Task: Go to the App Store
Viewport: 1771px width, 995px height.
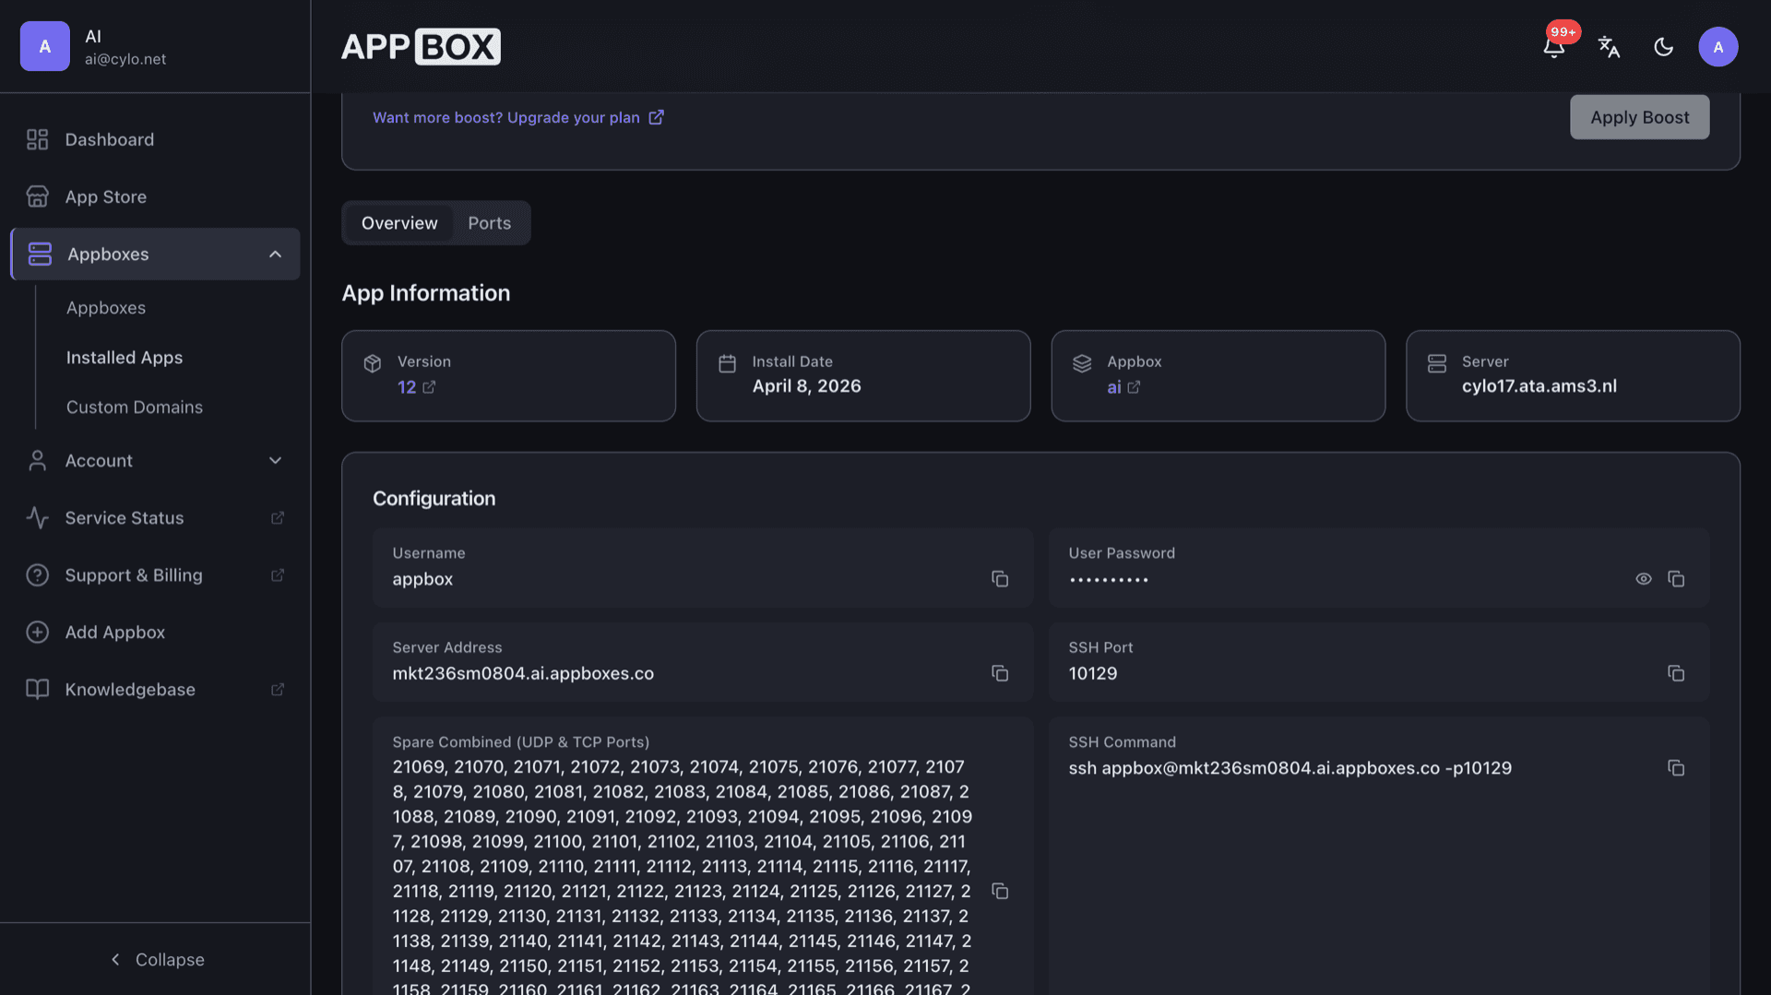Action: (x=155, y=196)
